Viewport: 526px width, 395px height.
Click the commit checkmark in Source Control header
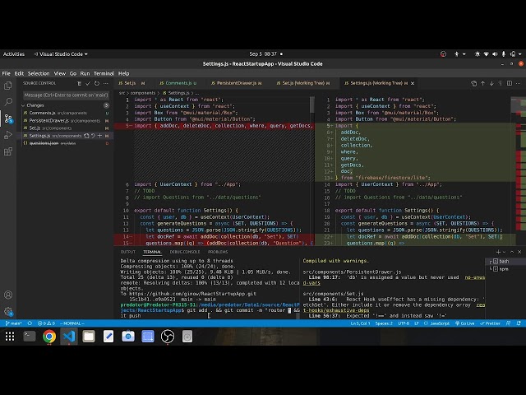(x=88, y=83)
